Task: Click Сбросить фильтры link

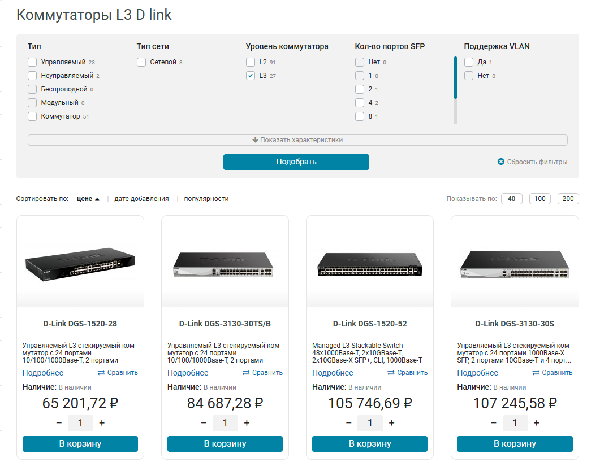Action: tap(537, 162)
